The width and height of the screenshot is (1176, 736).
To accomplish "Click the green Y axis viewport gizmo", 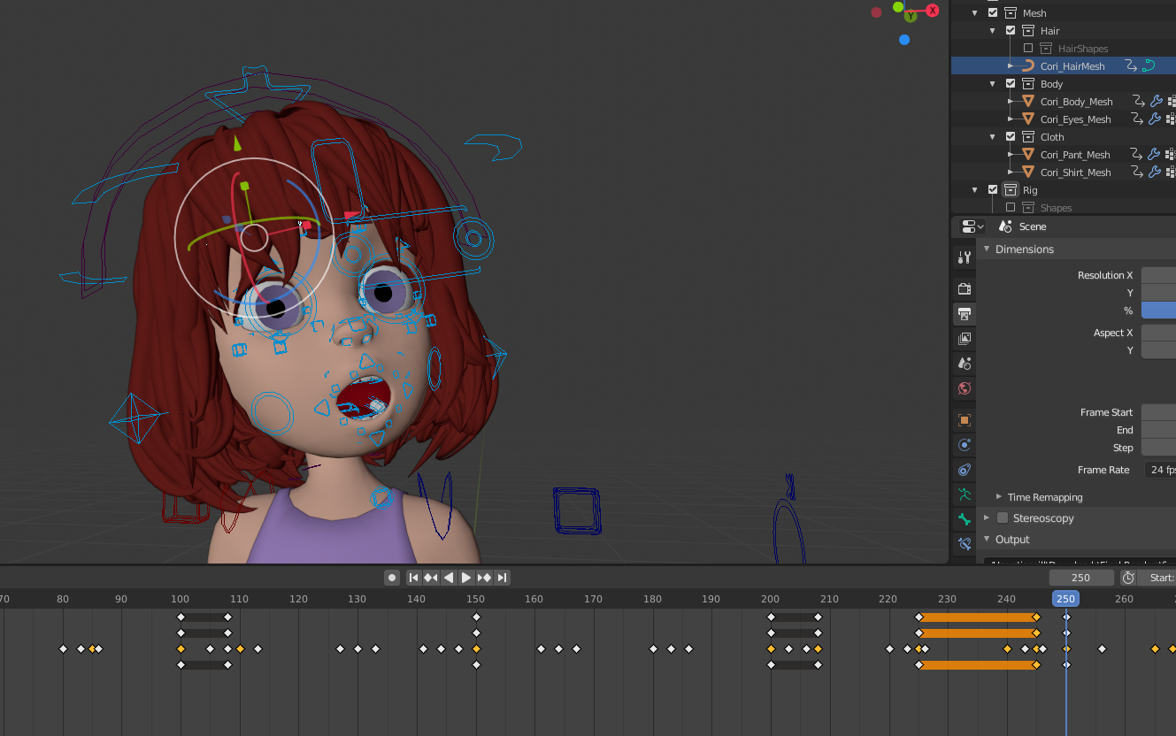I will coord(910,16).
